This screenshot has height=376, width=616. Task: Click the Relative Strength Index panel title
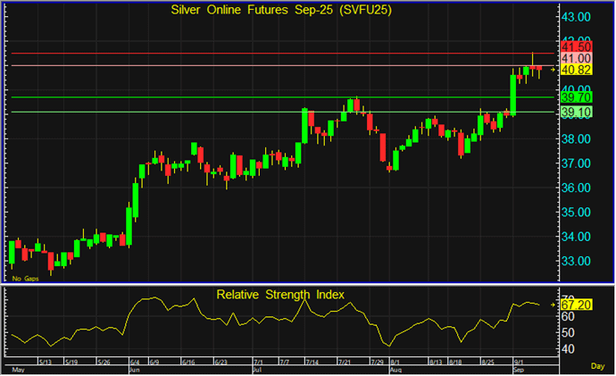pyautogui.click(x=279, y=294)
